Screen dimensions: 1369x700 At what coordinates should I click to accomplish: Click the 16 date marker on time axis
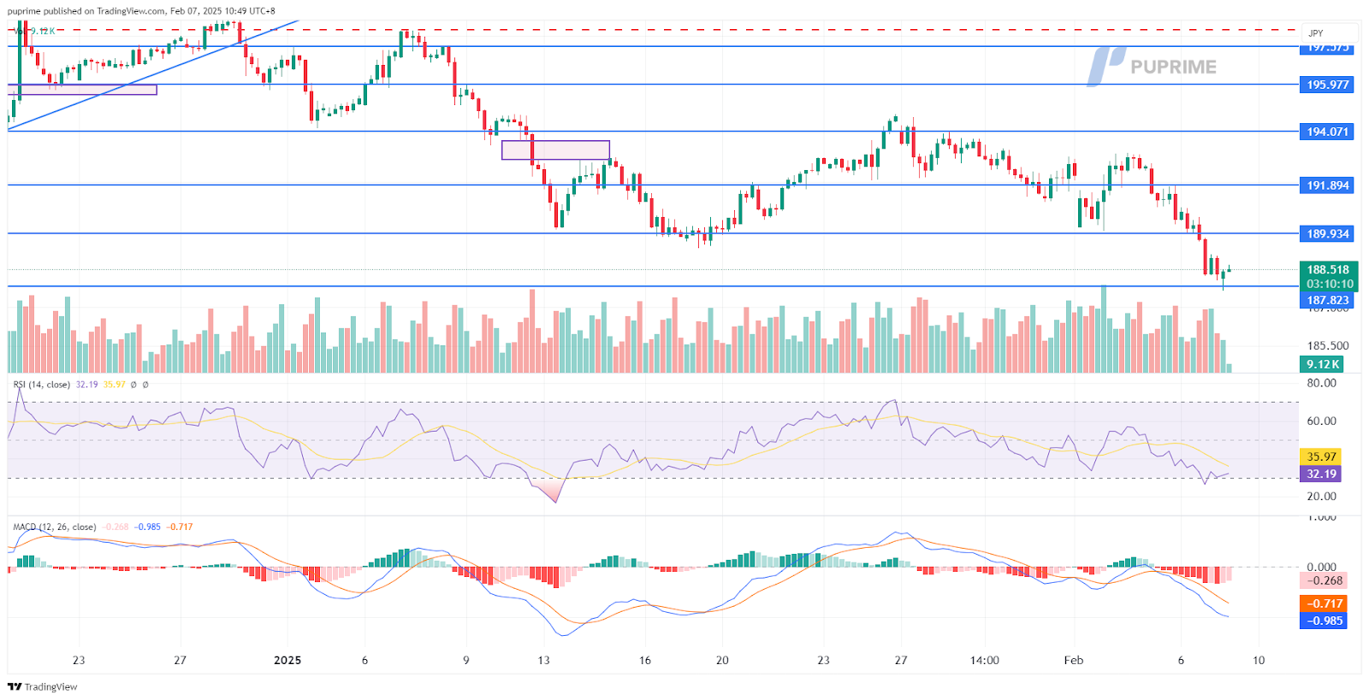tap(645, 660)
